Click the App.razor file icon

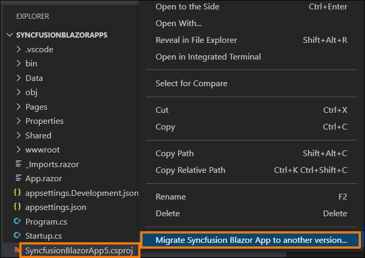click(18, 178)
